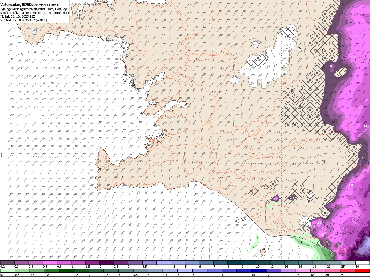Pick the darkest green 1–1.5 rain swatch
The image size is (370, 277).
(x=66, y=271)
